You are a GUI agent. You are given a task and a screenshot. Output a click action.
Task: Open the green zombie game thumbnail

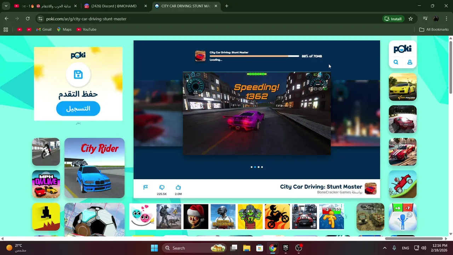(x=250, y=217)
